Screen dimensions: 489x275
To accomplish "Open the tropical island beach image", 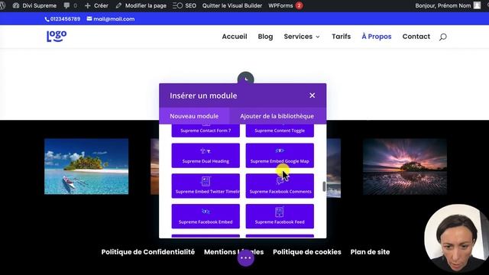I will [x=86, y=167].
